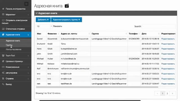This screenshot has height=101, width=180.
Task: Click Showing 1 to 10 of 12 entries text
Action: pyautogui.click(x=48, y=93)
